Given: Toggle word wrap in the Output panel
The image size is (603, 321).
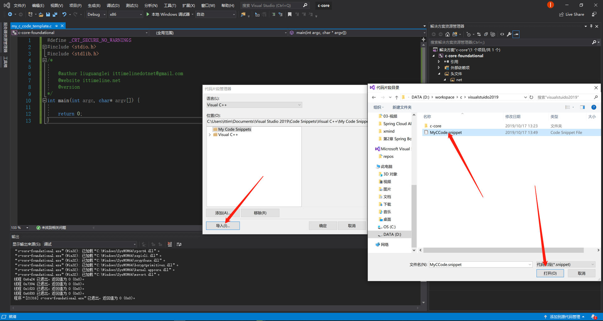Looking at the screenshot, I should tap(179, 244).
